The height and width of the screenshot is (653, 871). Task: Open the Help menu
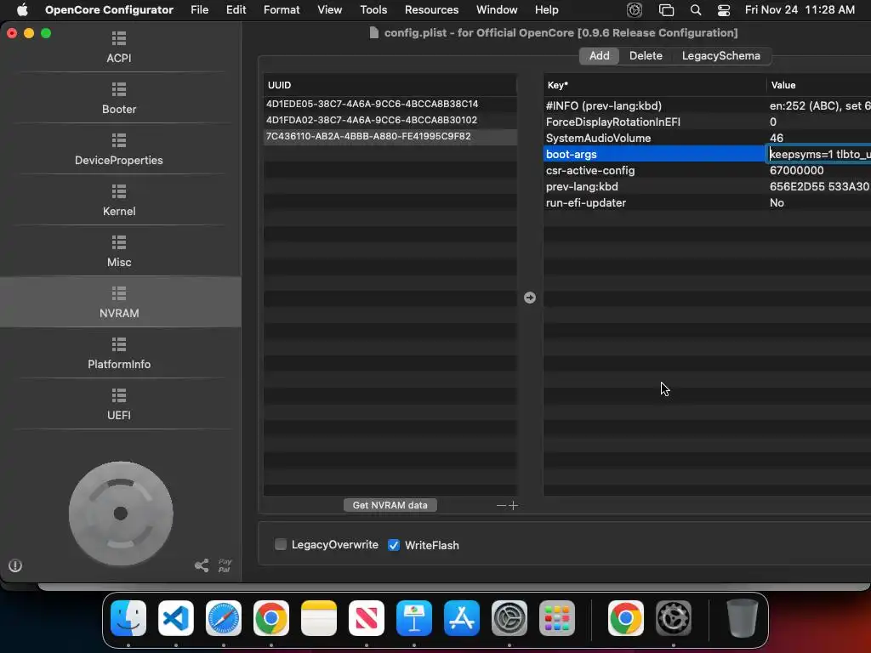[547, 10]
